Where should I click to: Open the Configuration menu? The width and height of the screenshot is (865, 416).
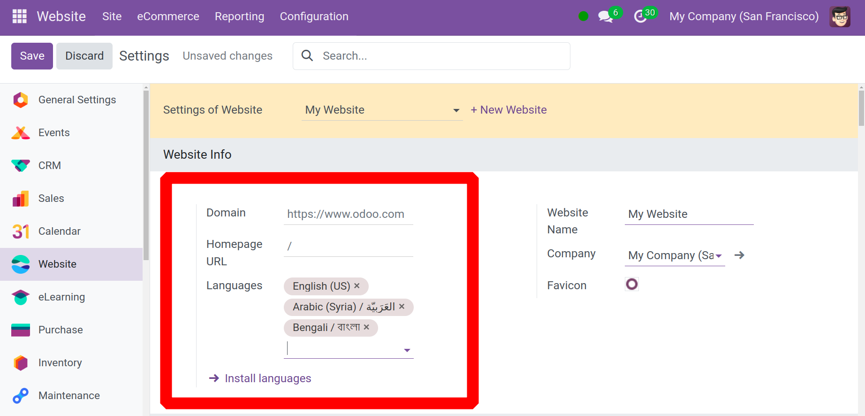click(x=314, y=16)
